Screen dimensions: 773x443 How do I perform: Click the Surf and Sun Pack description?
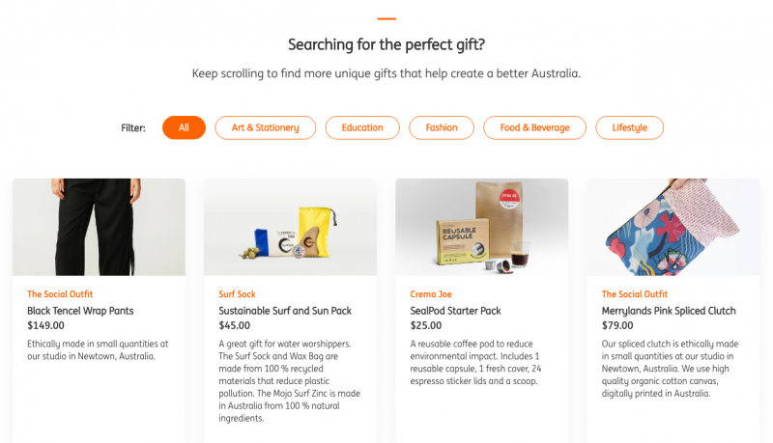pos(289,381)
